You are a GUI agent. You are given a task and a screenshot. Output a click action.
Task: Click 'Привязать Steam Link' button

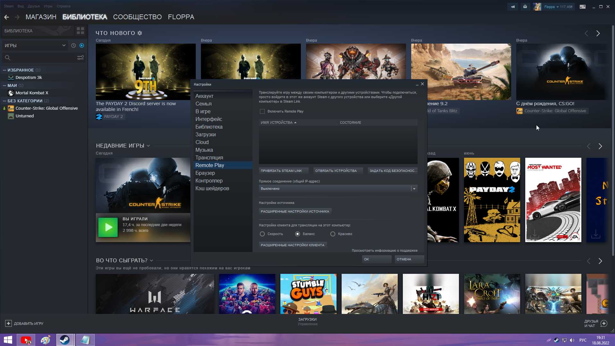point(284,171)
